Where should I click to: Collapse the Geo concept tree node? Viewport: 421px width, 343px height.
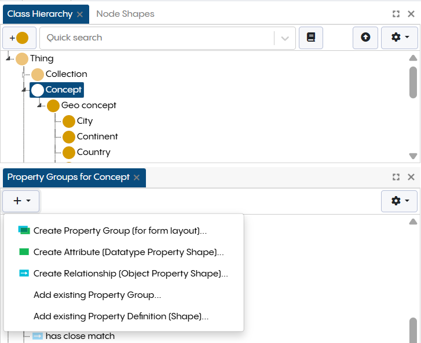40,105
